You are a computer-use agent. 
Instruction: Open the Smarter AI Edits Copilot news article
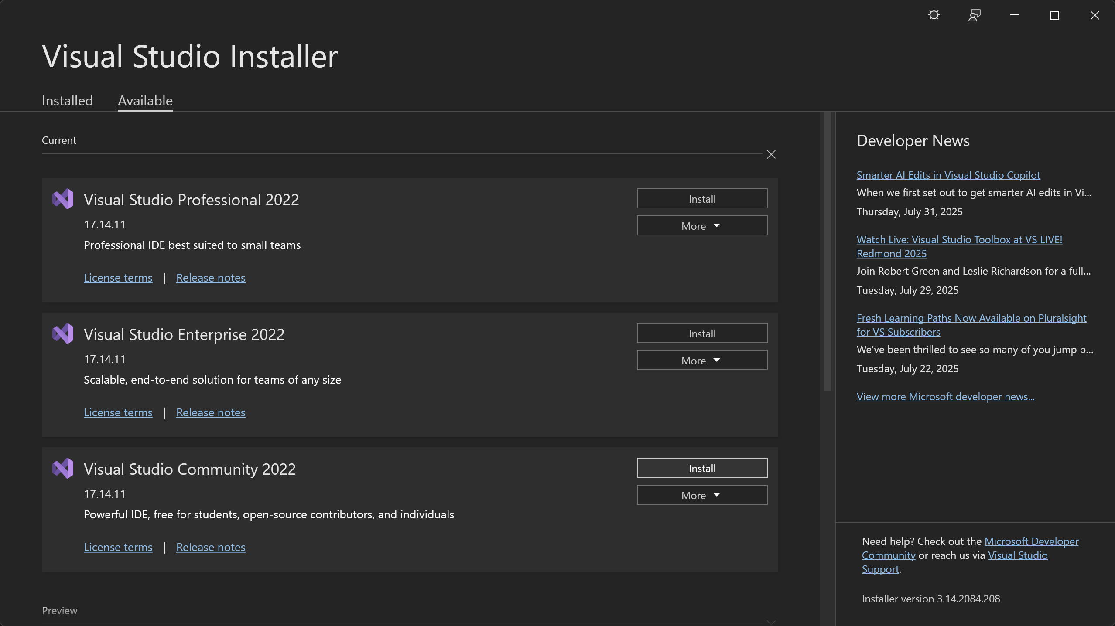[x=948, y=174]
